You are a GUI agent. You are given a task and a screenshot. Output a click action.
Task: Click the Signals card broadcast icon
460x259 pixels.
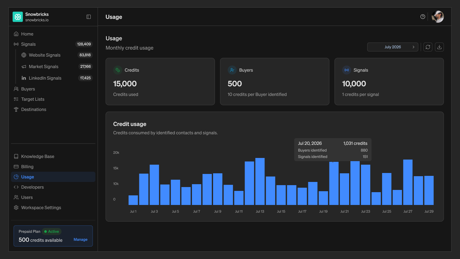(x=346, y=70)
